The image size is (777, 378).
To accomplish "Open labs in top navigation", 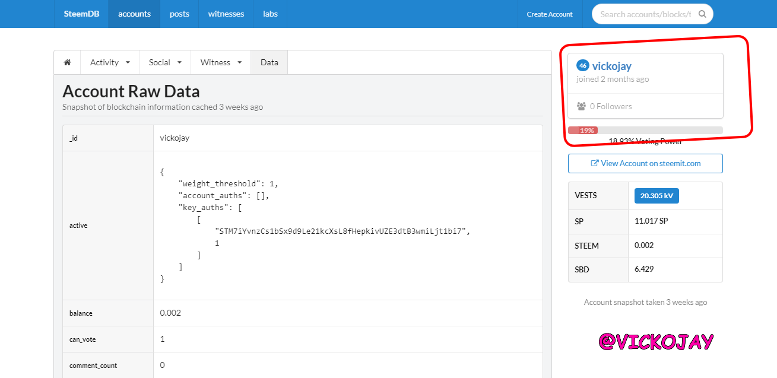I will [x=270, y=14].
